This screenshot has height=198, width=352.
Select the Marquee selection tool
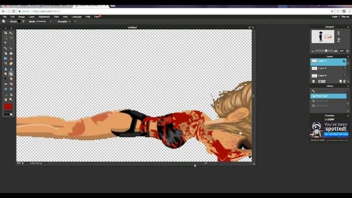point(5,38)
